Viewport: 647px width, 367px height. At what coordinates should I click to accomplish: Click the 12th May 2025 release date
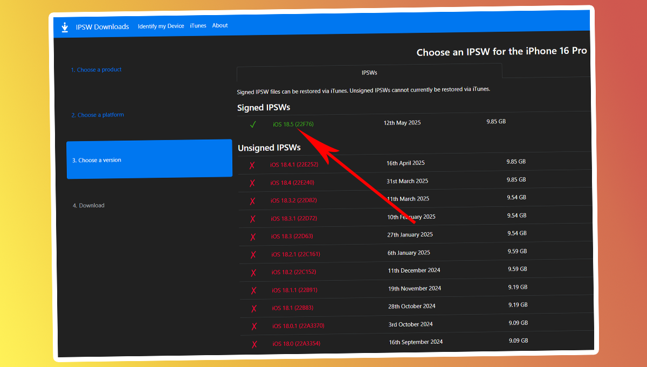(x=402, y=123)
